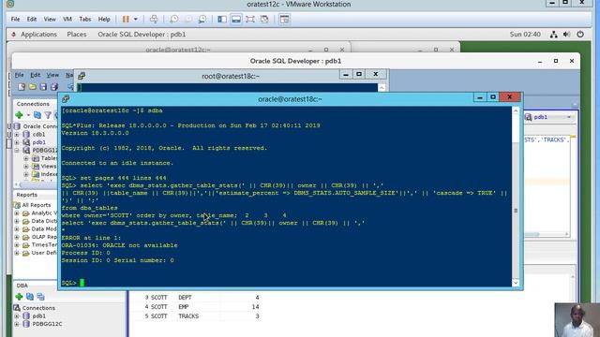Open the pdb1 connection dropdown in worksheet
Image resolution: width=600 pixels, height=337 pixels.
pos(569,117)
